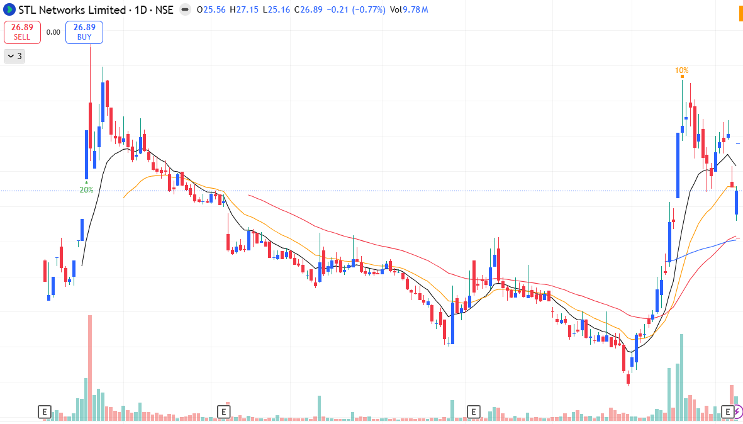Click the close value C26.89

[309, 9]
